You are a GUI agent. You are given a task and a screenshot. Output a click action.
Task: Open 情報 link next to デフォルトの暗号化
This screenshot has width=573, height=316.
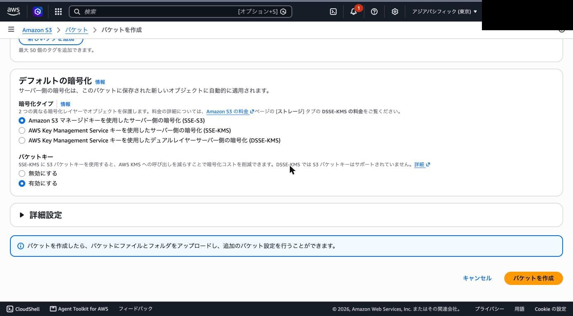coord(100,82)
